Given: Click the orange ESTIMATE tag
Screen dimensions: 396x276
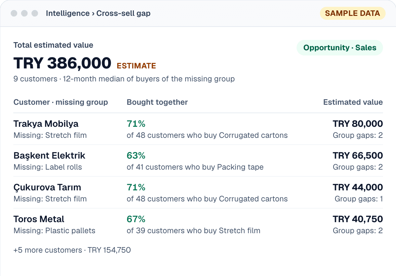Looking at the screenshot, I should pos(136,66).
